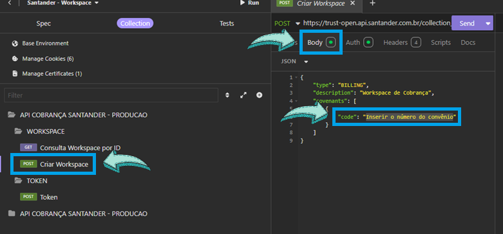
Task: Send the request with Send button
Action: 467,23
